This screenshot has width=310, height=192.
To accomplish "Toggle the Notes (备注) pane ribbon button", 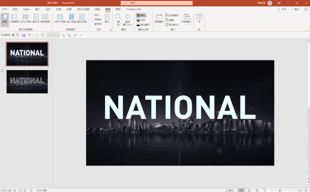I will coord(107,18).
